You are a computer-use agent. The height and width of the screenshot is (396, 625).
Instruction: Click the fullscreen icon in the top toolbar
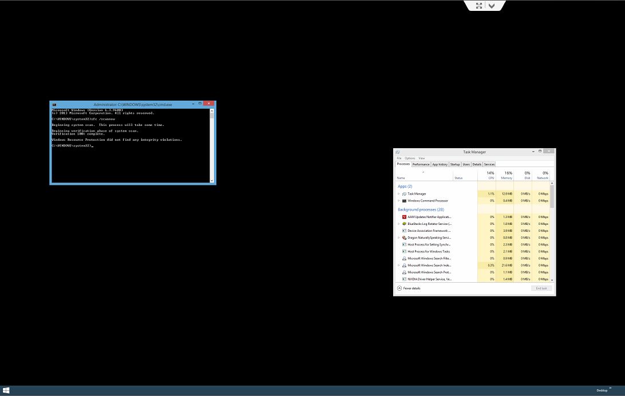(479, 6)
